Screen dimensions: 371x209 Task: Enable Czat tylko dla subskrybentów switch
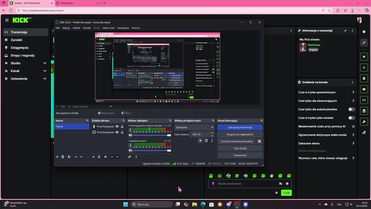352,109
